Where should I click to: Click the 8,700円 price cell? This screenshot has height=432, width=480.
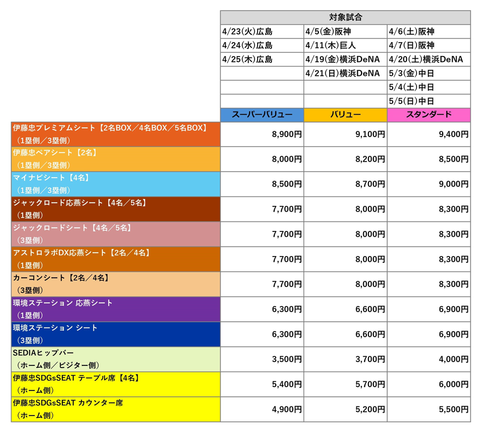tap(345, 184)
